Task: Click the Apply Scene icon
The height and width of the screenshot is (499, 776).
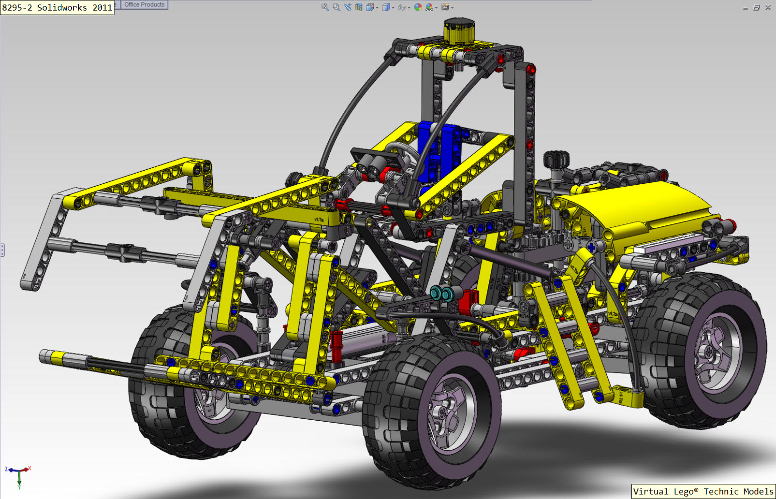Action: pos(429,7)
